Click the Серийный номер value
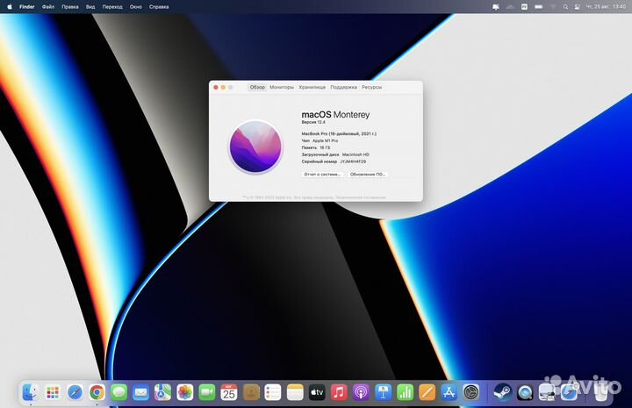 tap(353, 161)
